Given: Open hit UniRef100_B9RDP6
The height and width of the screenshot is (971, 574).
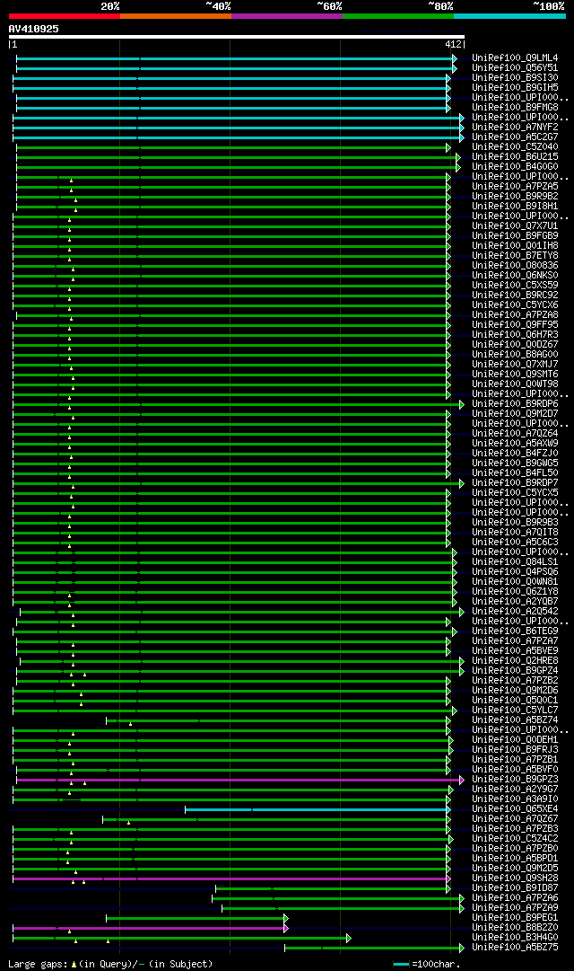Looking at the screenshot, I should [x=515, y=403].
